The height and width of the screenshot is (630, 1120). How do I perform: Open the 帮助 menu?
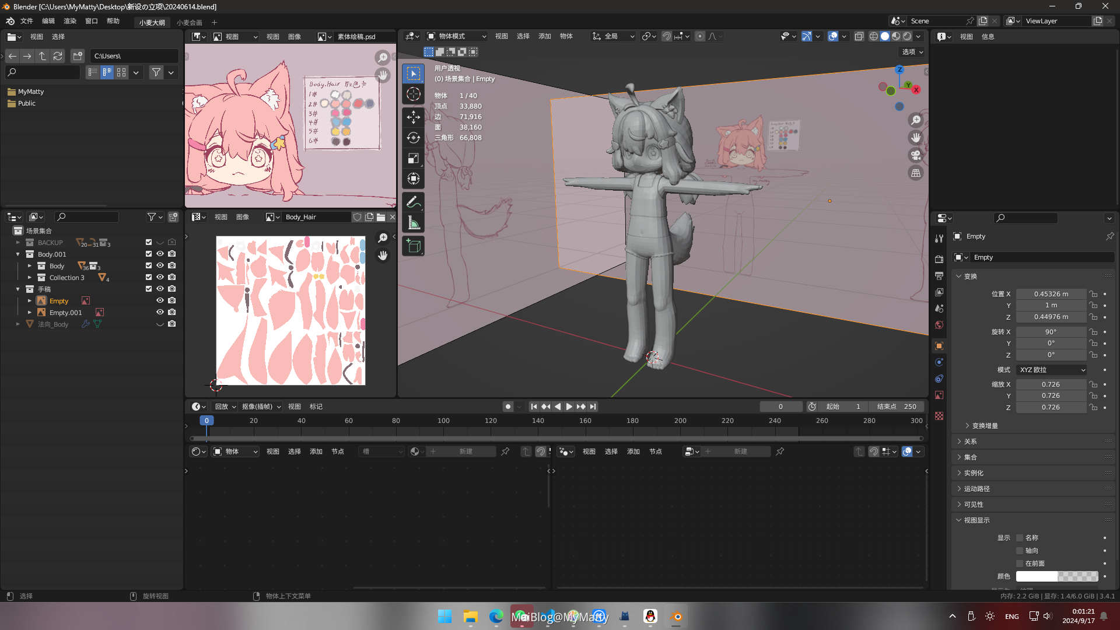tap(113, 21)
